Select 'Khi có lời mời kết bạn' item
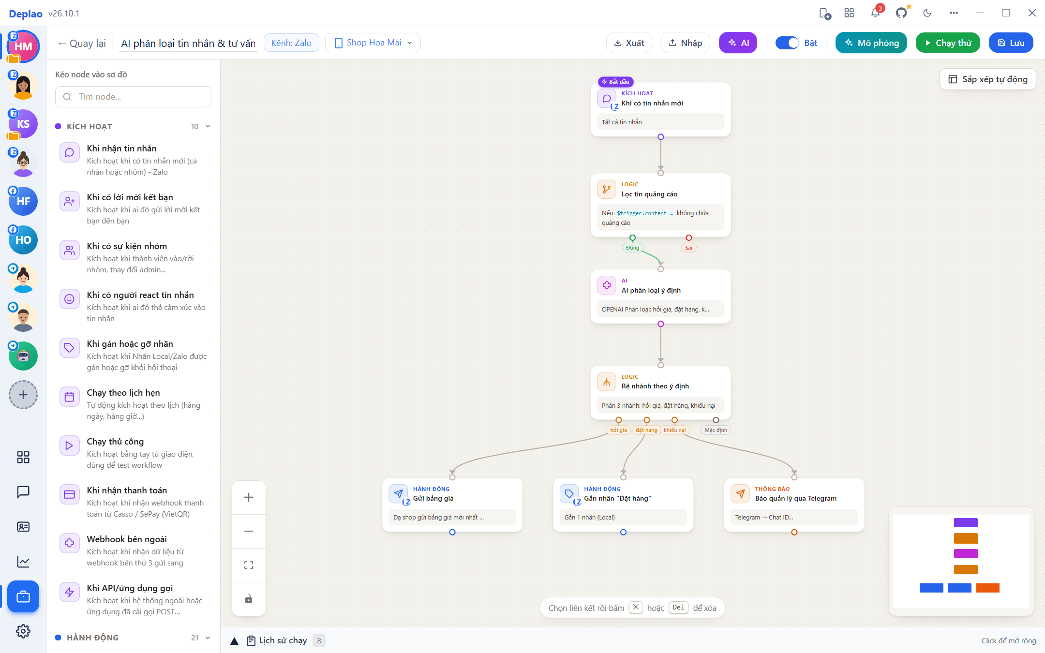 (133, 209)
